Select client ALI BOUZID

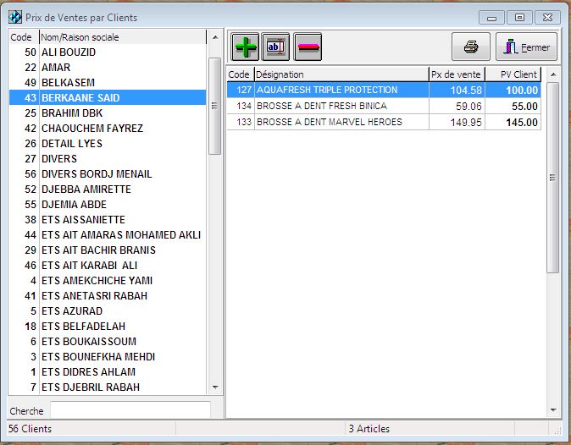[x=108, y=52]
